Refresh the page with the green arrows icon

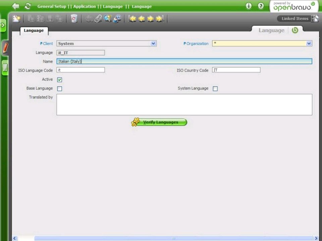click(28, 6)
